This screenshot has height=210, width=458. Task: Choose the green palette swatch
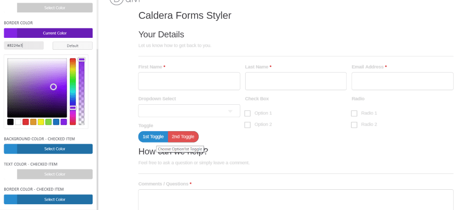click(x=48, y=122)
